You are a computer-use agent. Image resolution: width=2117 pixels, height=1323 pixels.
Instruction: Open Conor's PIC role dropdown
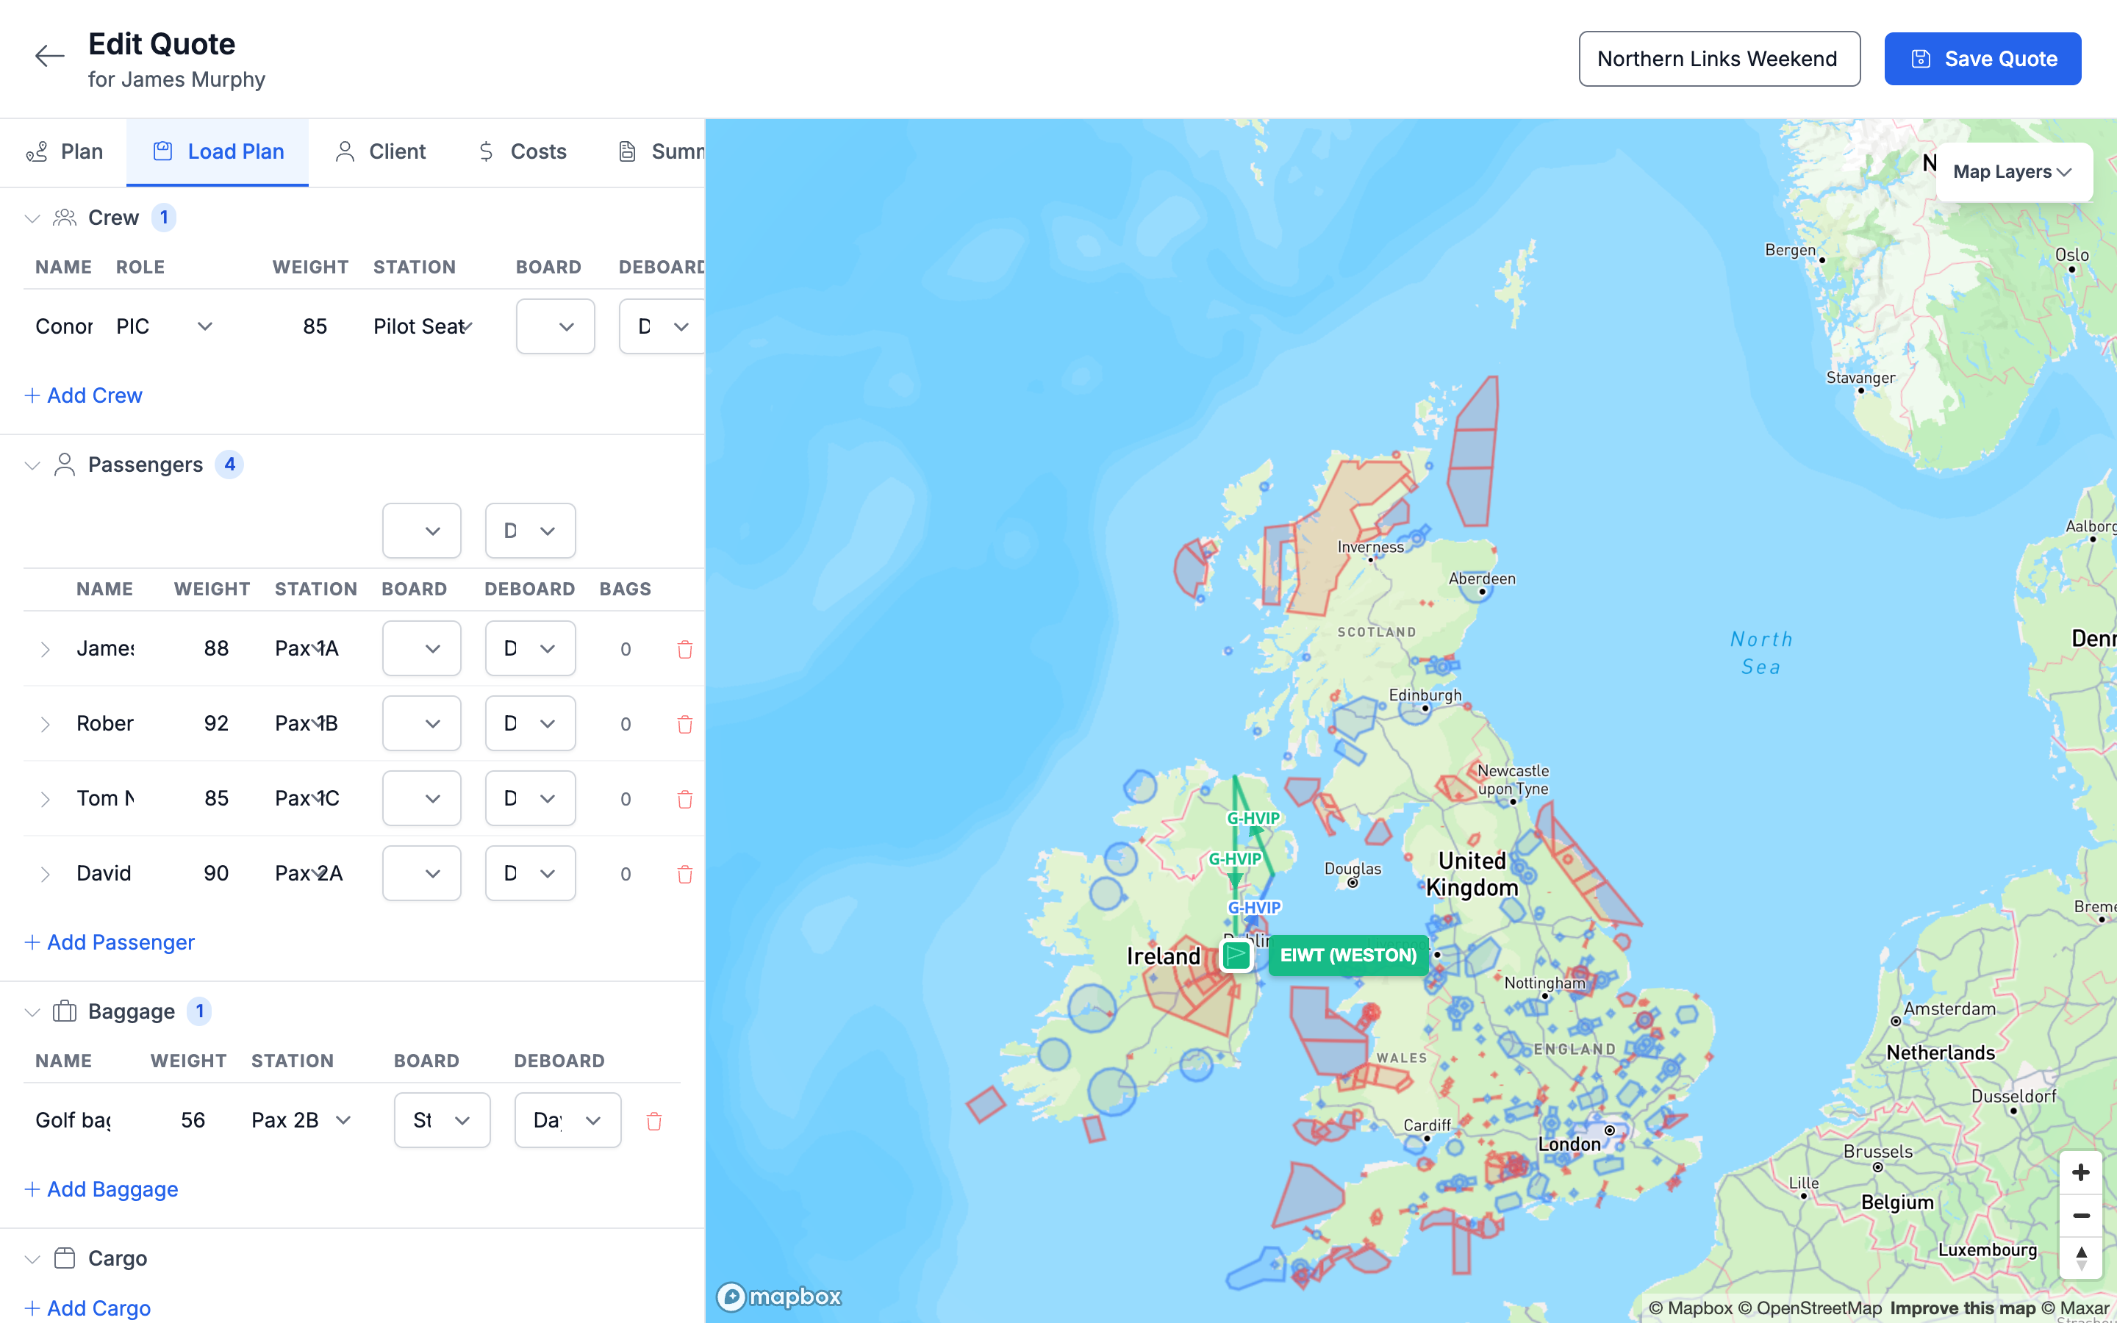click(165, 326)
